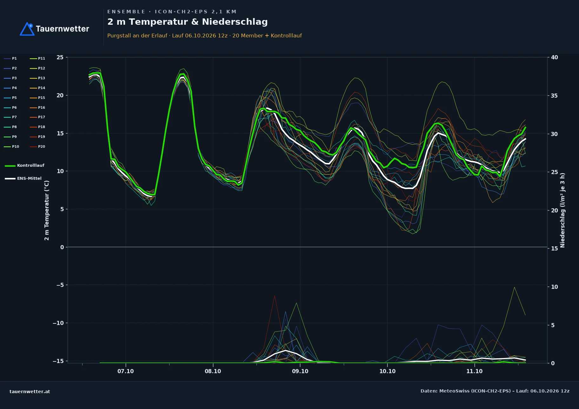The height and width of the screenshot is (409, 579).
Task: Click the 08.10 date axis label
Action: coord(213,371)
